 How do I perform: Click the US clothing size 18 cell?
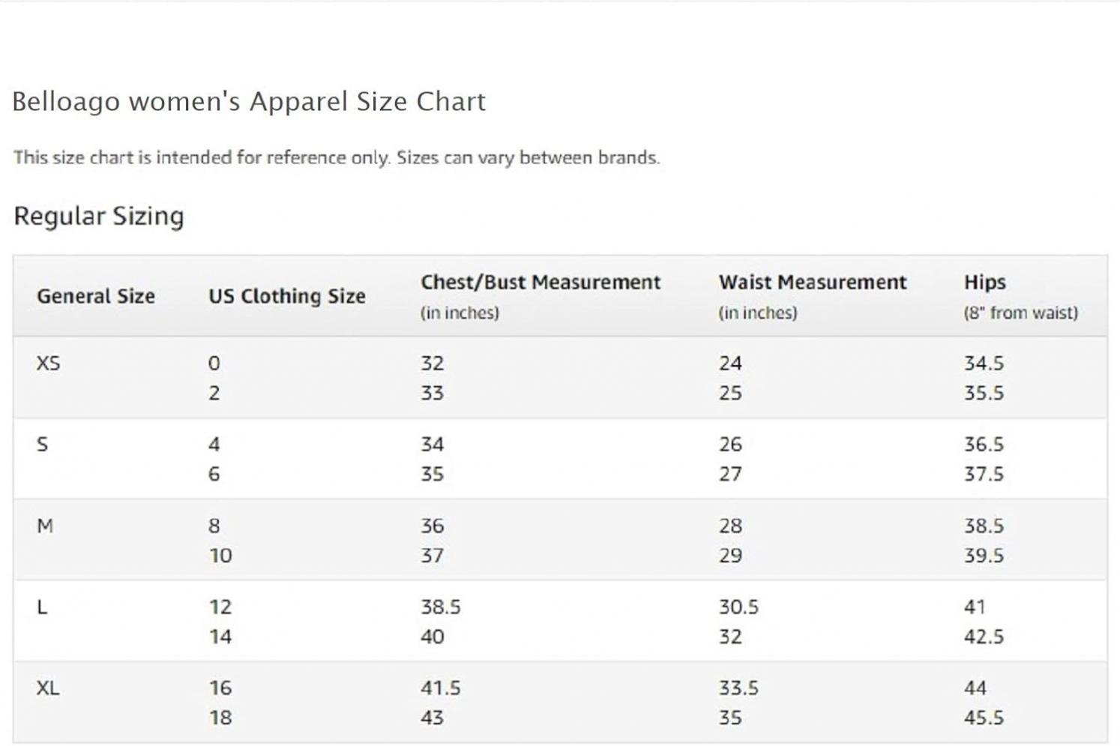[220, 718]
